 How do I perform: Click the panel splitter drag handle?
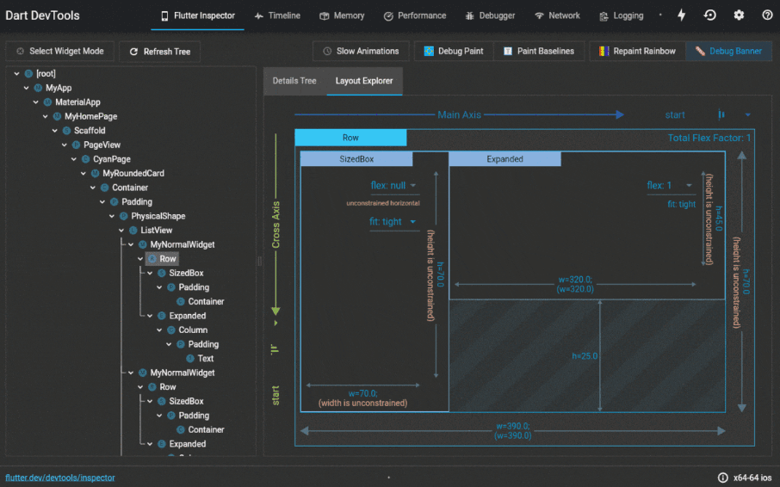pyautogui.click(x=259, y=261)
